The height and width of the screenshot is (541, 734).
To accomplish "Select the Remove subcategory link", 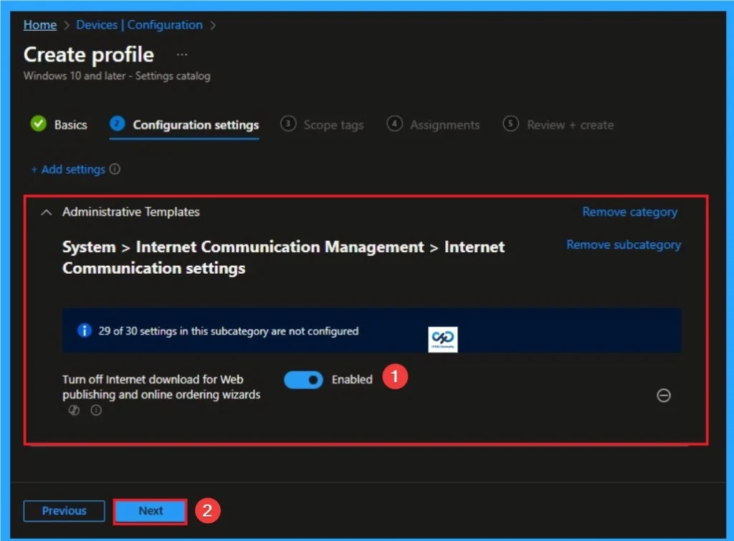I will point(624,244).
